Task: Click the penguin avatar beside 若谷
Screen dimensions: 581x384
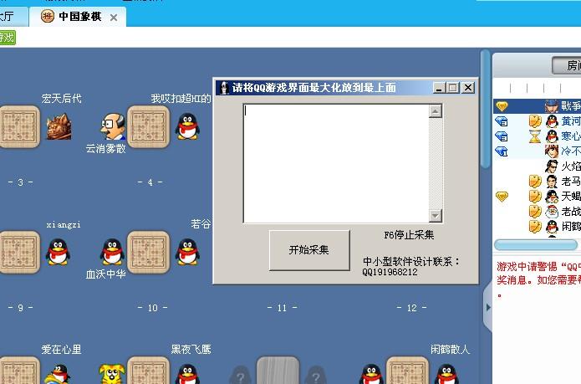Action: (187, 252)
